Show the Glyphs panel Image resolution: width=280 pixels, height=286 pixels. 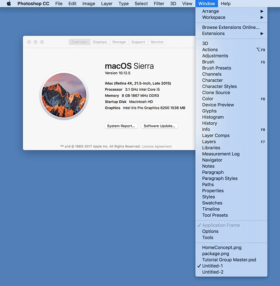tap(231, 111)
